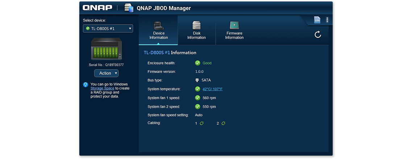Viewport: 413px width, 159px height.
Task: Click the TL-D800S #1 Information heading
Action: 170,53
